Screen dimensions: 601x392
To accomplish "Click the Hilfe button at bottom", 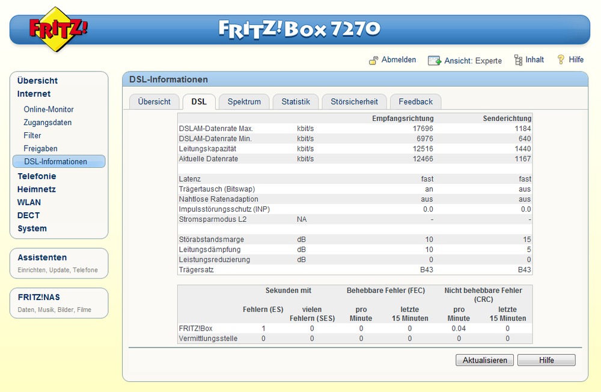I will coord(546,360).
